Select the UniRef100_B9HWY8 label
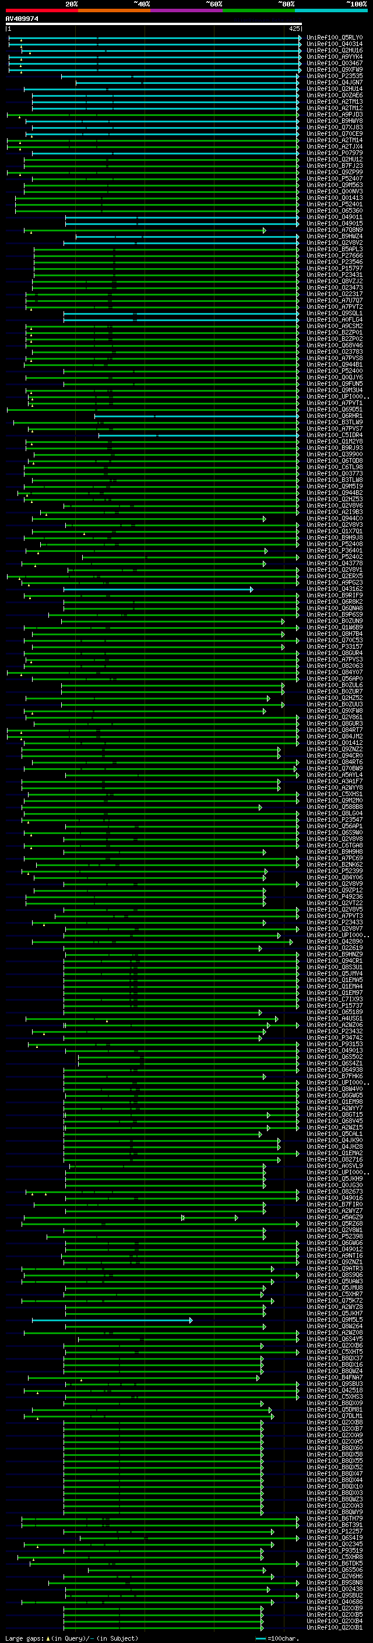The width and height of the screenshot is (373, 1643). 335,121
